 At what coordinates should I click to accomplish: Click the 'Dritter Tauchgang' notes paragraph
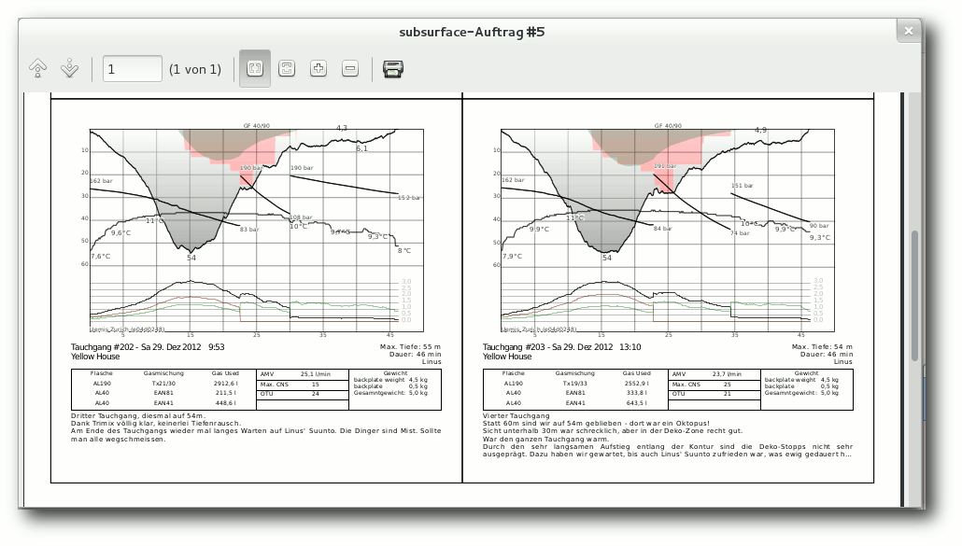tap(256, 427)
